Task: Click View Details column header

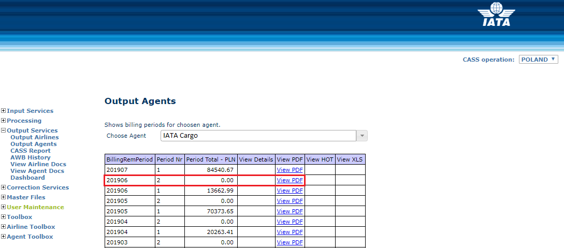Action: [x=256, y=159]
